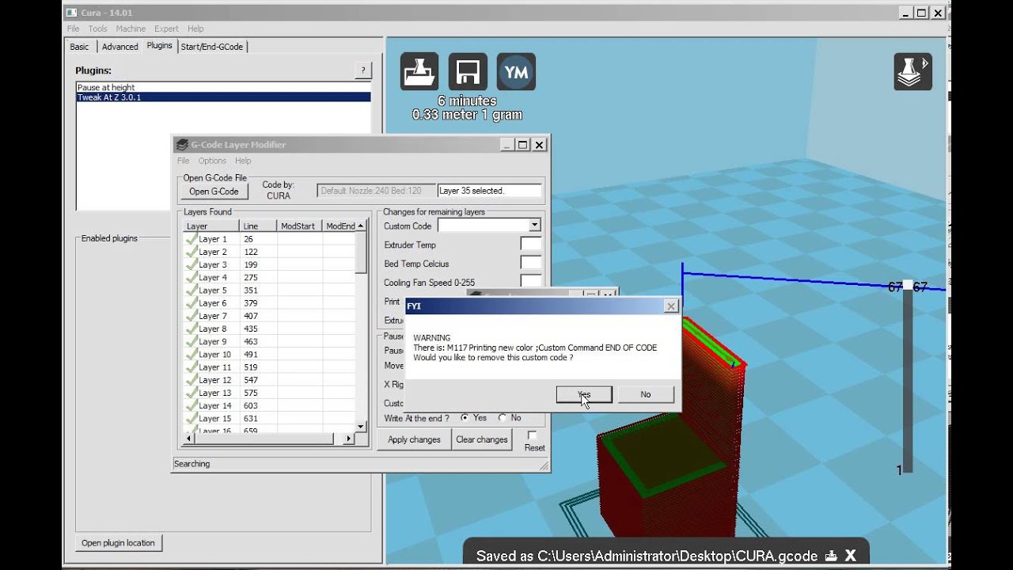Open the Cura File menu
Screen dimensions: 1013x570
pos(74,28)
